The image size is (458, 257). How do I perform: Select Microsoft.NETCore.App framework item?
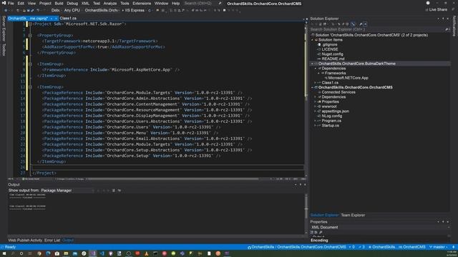coord(348,78)
